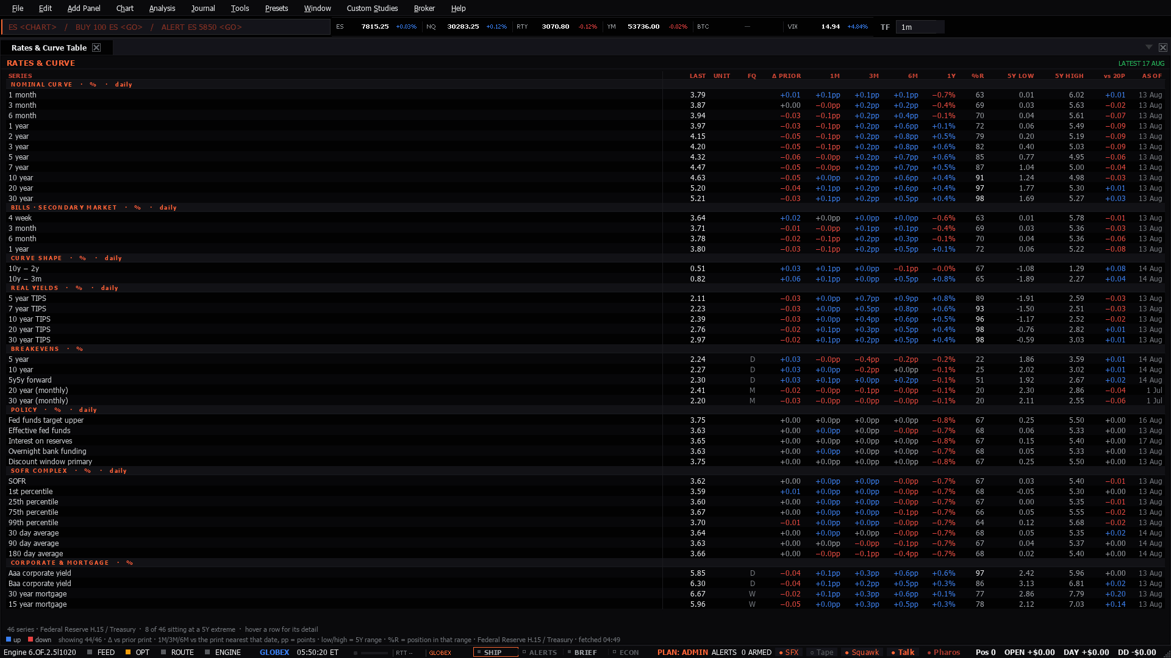Close the Rates & Curve panel

(x=1163, y=48)
